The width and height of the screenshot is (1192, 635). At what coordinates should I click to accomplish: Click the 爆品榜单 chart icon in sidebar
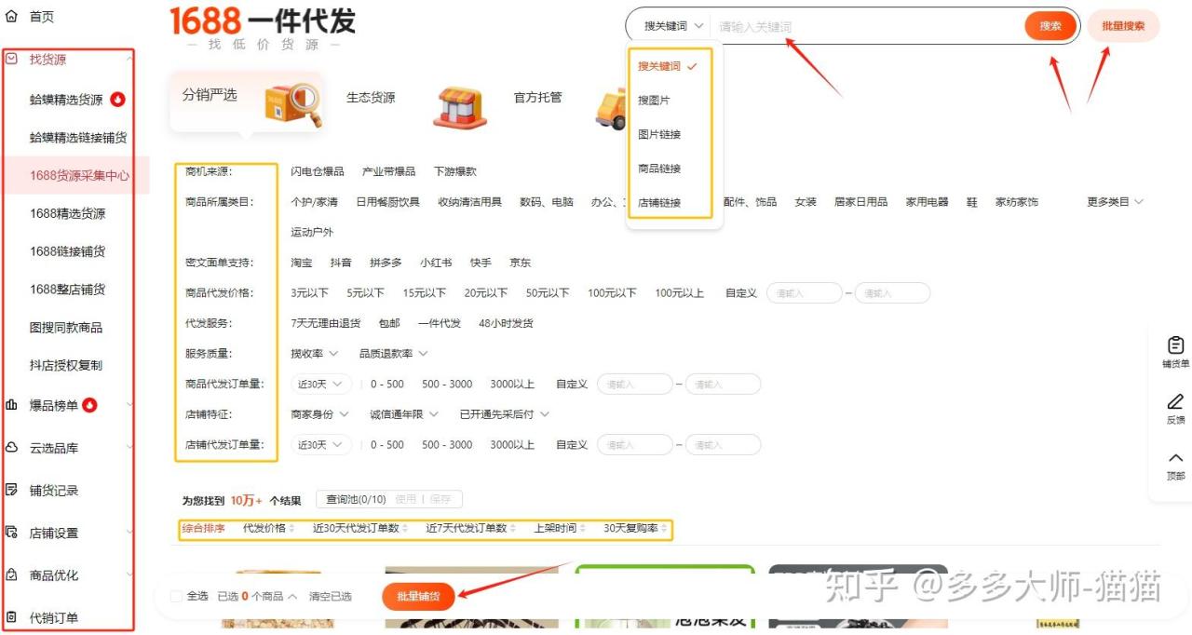tap(11, 405)
